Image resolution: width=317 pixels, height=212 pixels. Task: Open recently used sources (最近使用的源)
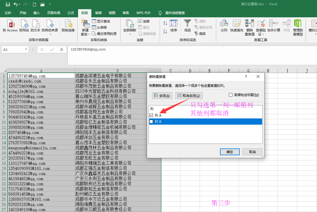(104, 34)
